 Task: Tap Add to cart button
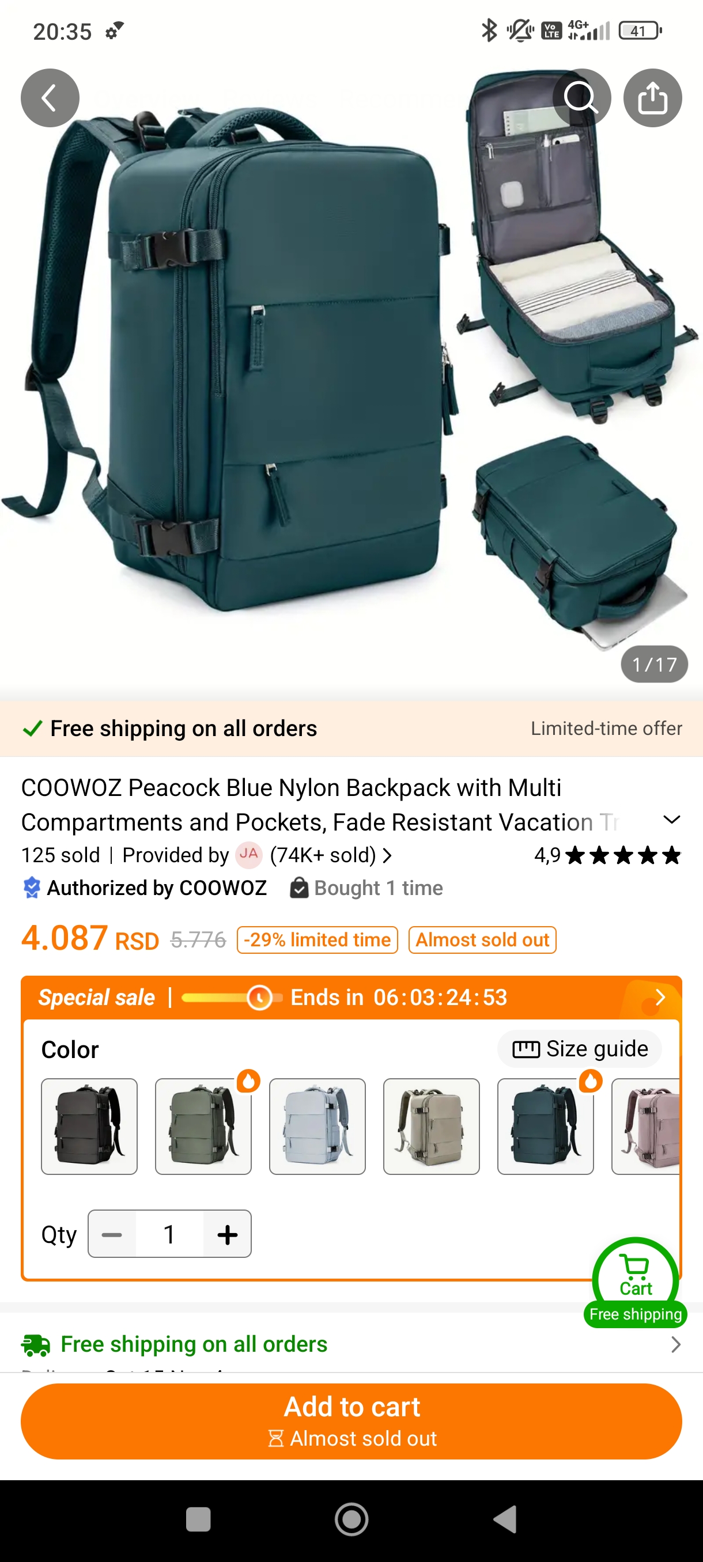tap(351, 1421)
